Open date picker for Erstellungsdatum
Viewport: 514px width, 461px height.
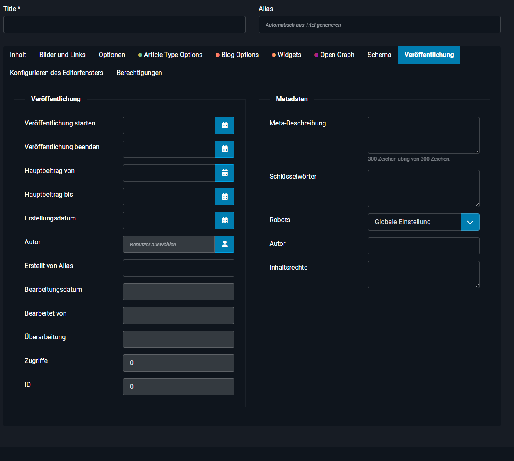(225, 220)
